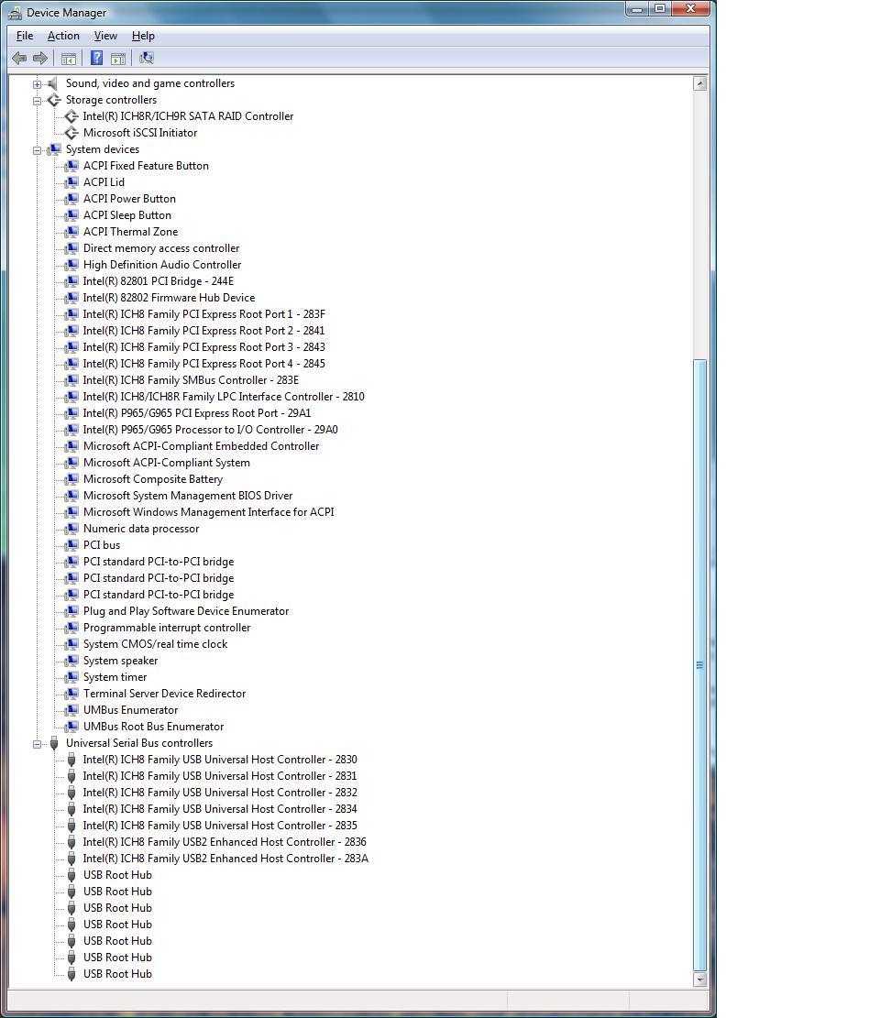Click icon beside USB2 Enhanced Host Controller - 283A
Screen dimensions: 880x1018
(71, 859)
